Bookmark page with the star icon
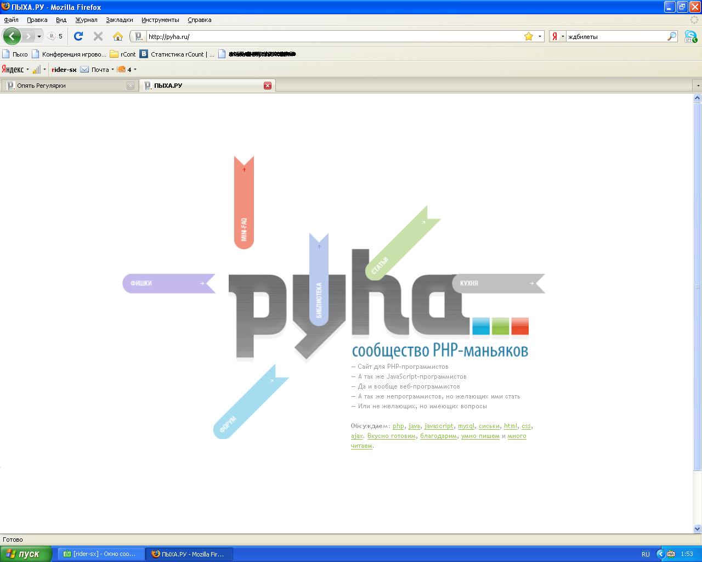The width and height of the screenshot is (702, 562). (528, 36)
